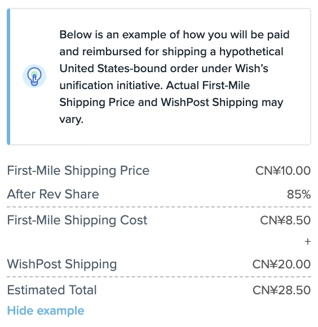Click the blue accent bar of tip box

pyautogui.click(x=8, y=77)
